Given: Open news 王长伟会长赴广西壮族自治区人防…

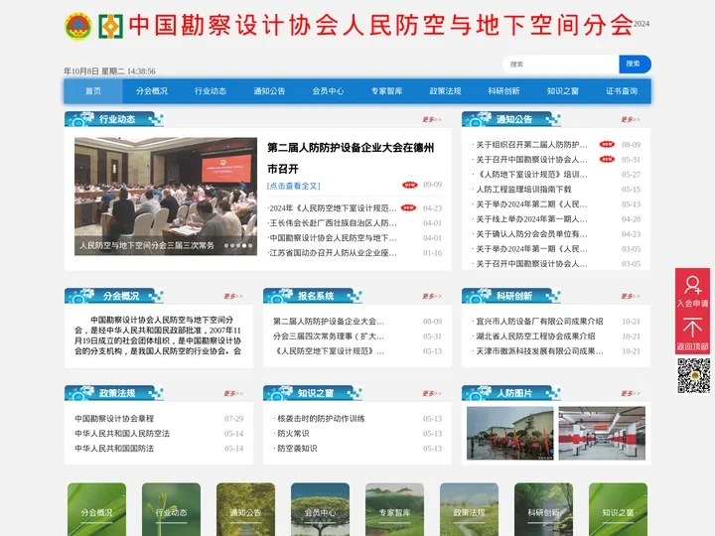Looking at the screenshot, I should (x=333, y=223).
